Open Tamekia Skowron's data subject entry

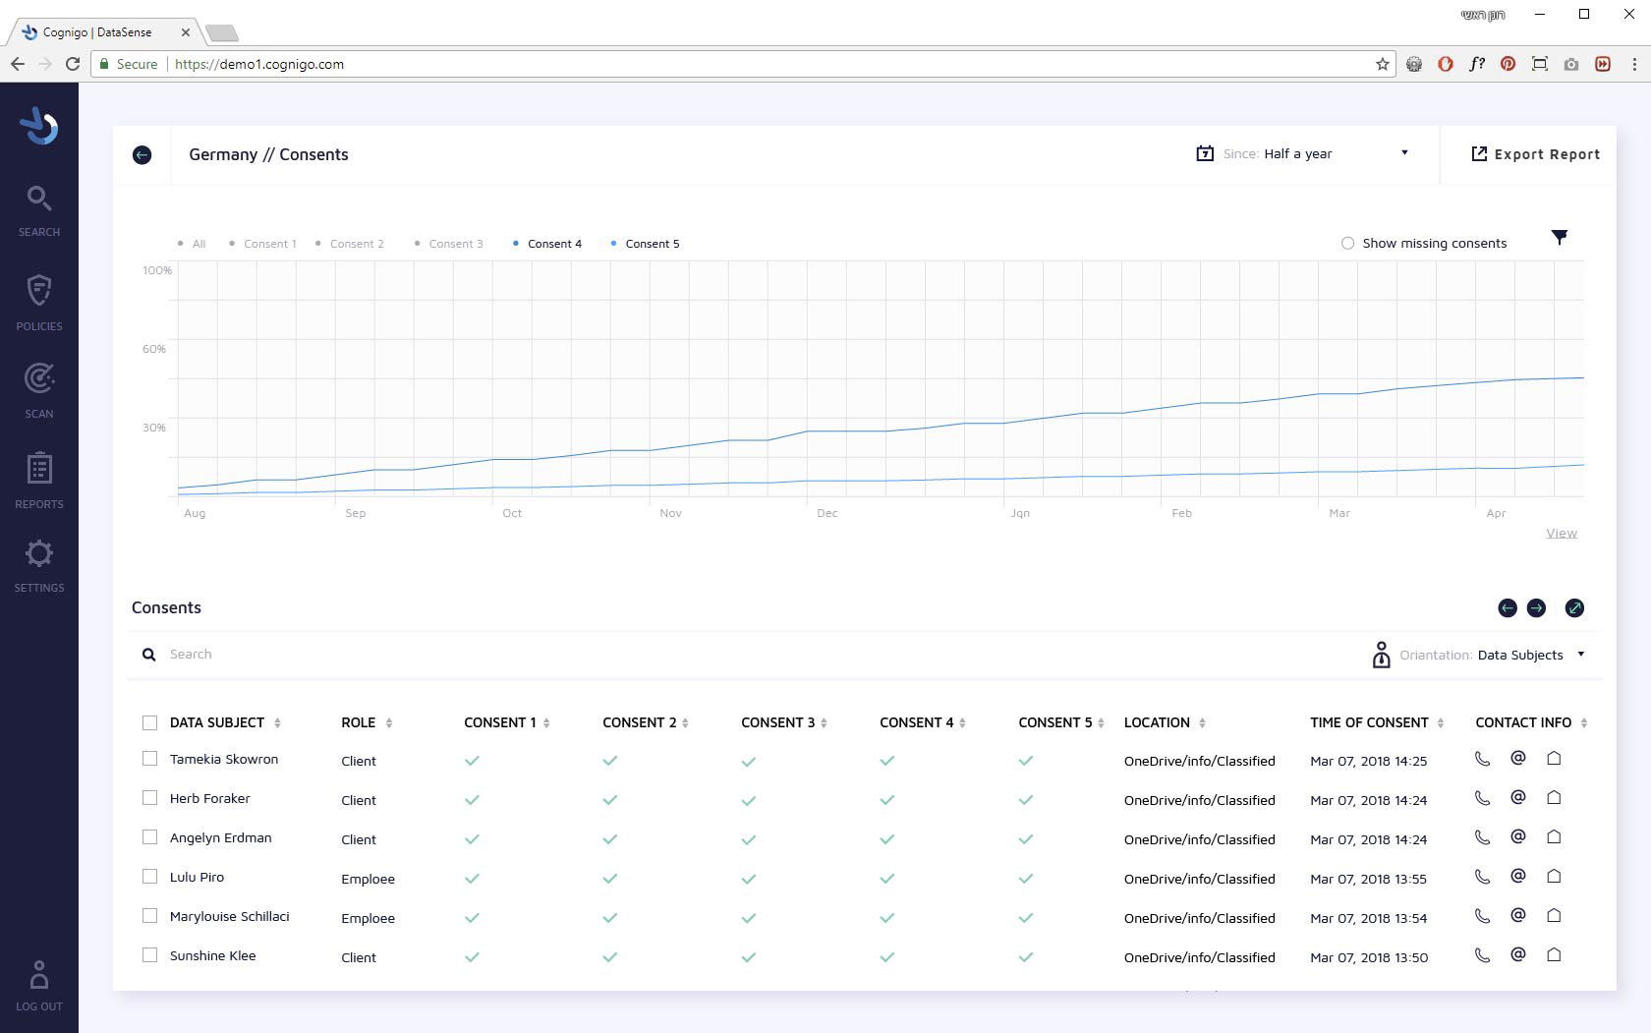coord(224,760)
